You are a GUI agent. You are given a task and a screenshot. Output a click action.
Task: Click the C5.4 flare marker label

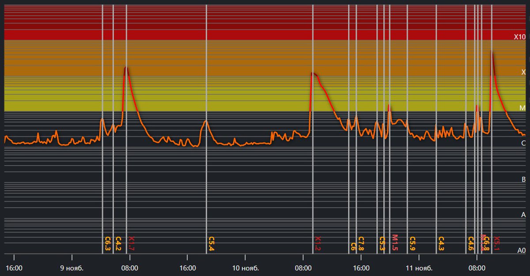tap(211, 244)
